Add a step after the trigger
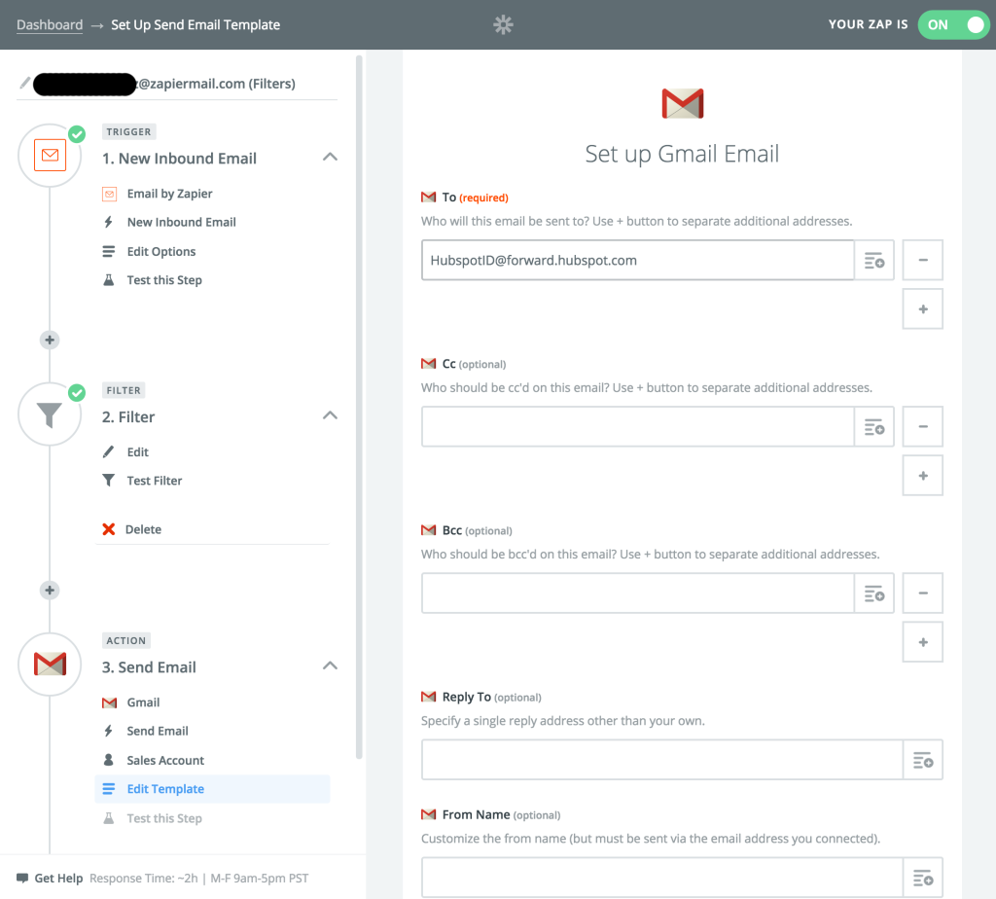This screenshot has height=899, width=996. coord(50,340)
